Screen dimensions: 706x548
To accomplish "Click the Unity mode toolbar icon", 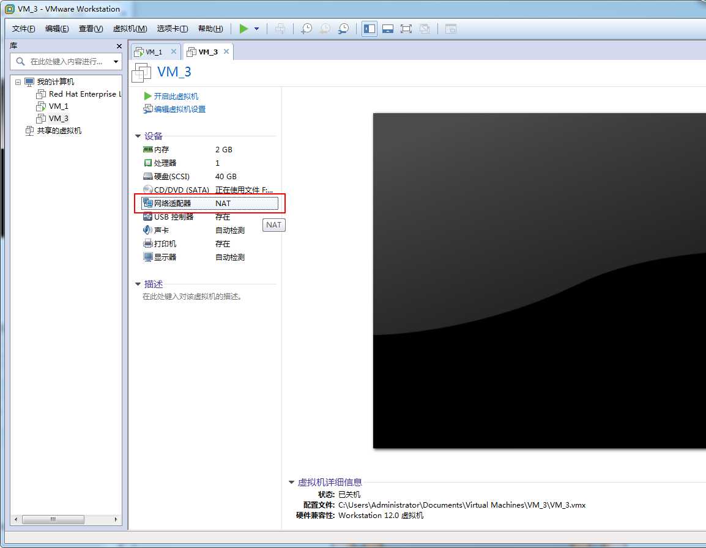I will coord(424,29).
